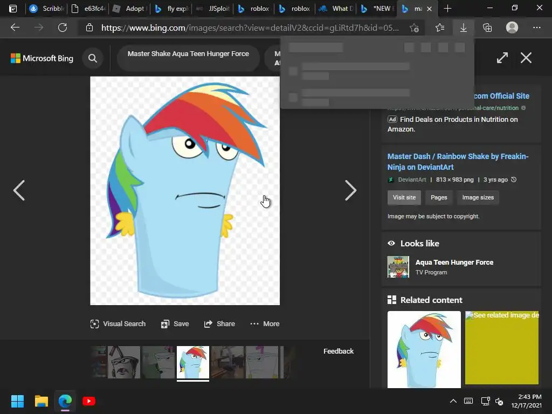Close the Bing image detail view
This screenshot has width=552, height=414.
click(x=526, y=58)
